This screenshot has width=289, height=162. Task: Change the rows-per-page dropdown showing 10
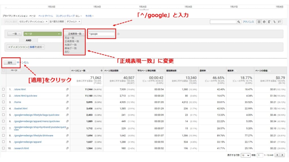(246, 155)
